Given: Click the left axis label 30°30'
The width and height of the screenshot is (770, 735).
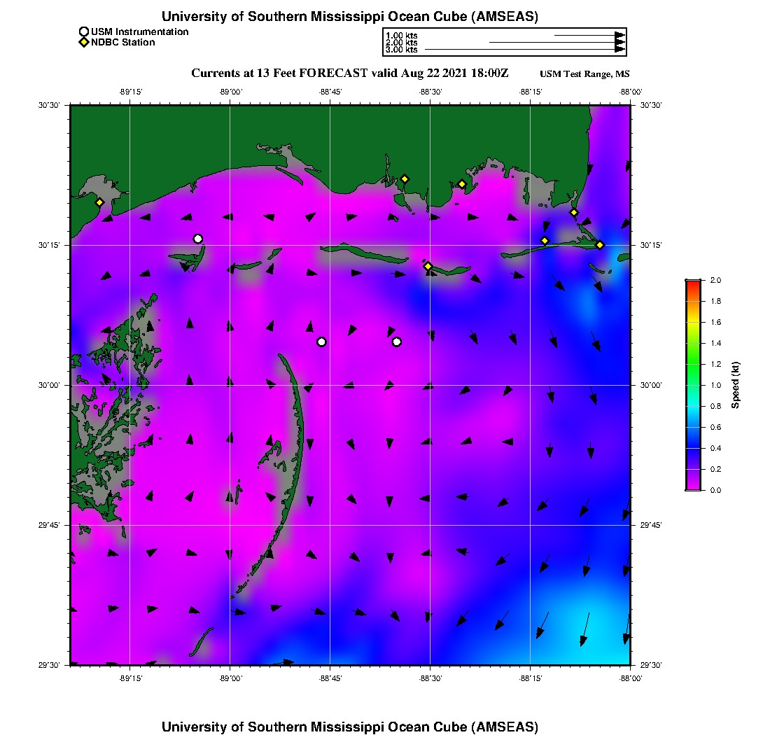Looking at the screenshot, I should pos(49,105).
